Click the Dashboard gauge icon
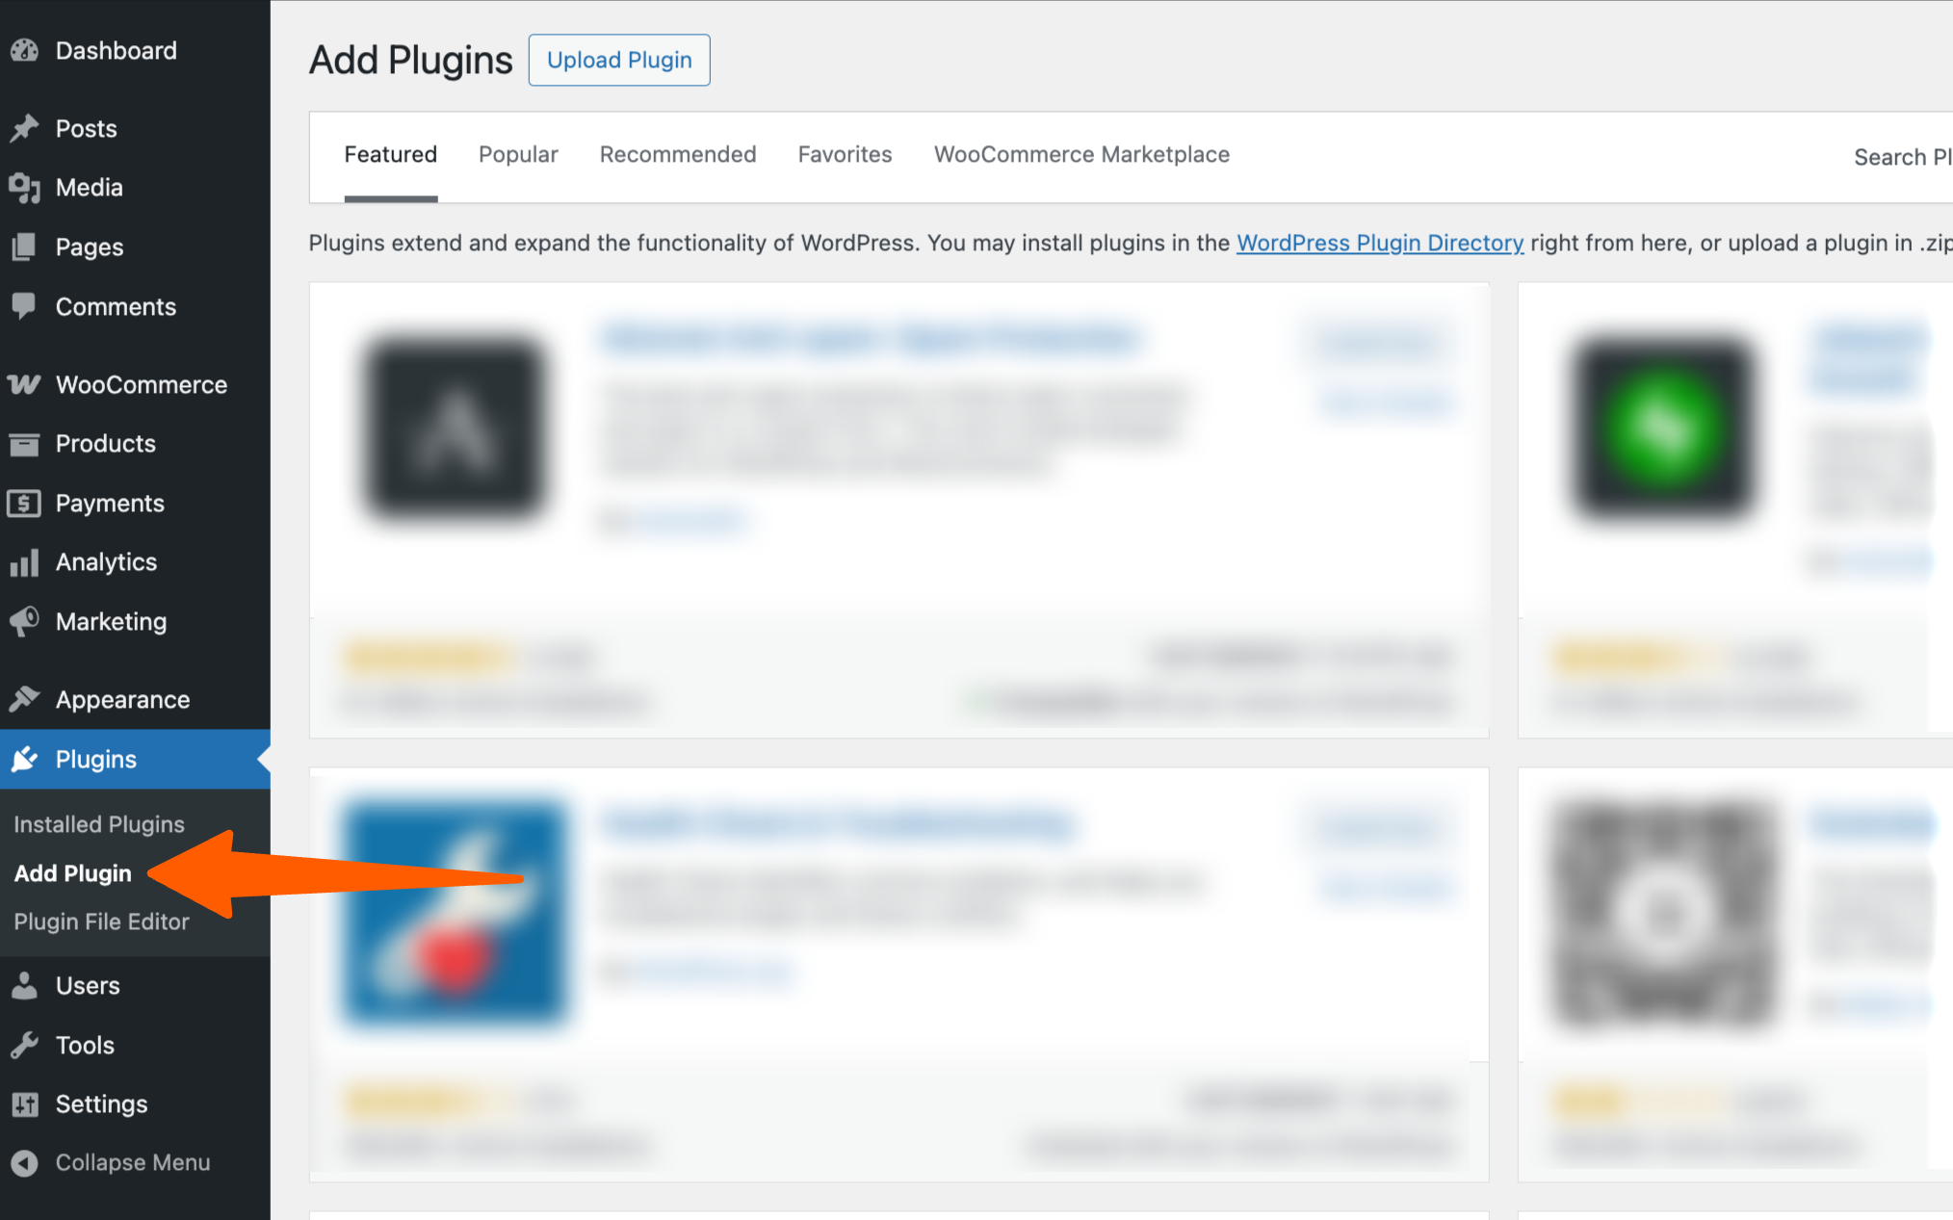 click(x=24, y=50)
